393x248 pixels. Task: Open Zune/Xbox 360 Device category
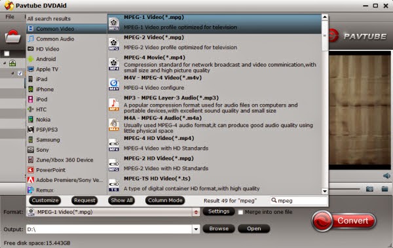point(66,160)
